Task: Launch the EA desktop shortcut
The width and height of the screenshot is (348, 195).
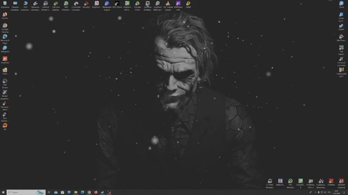Action: [5, 127]
